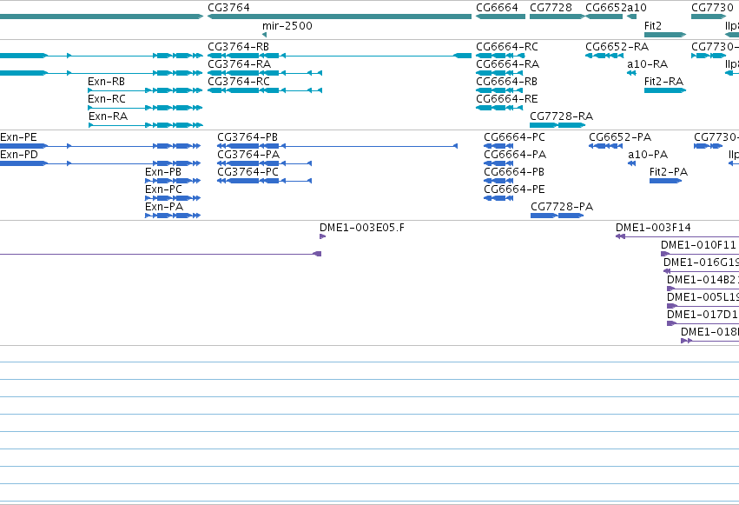Viewport: 739px width, 505px height.
Task: Click the DME1-003E05.F clone marker
Action: click(x=322, y=236)
